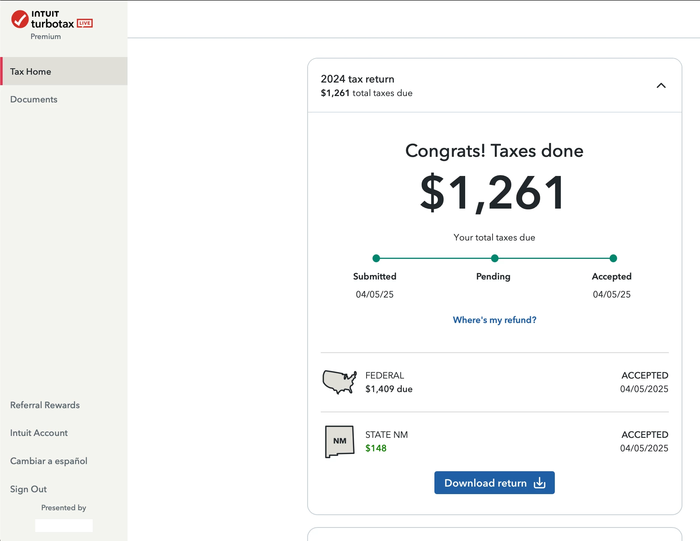
Task: Click the download arrow icon in button
Action: tap(539, 483)
